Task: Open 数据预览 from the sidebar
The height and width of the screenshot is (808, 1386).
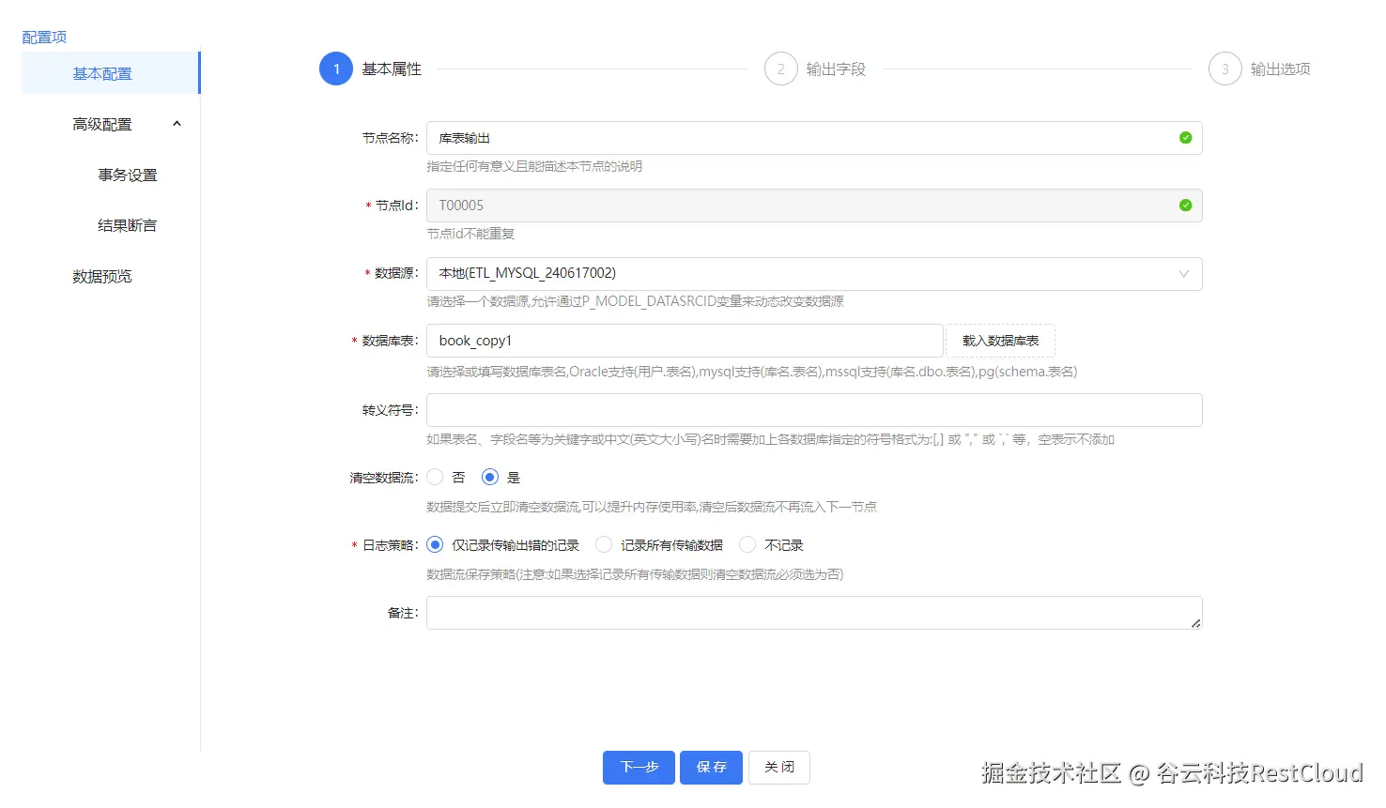Action: click(101, 275)
